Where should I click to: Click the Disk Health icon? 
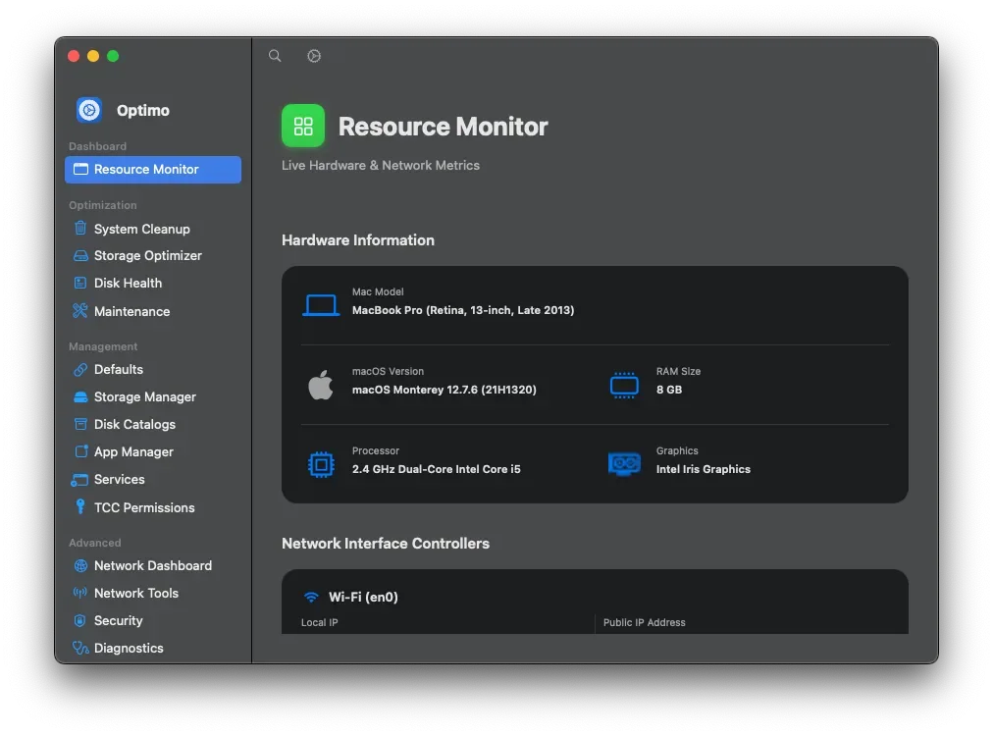(x=80, y=284)
